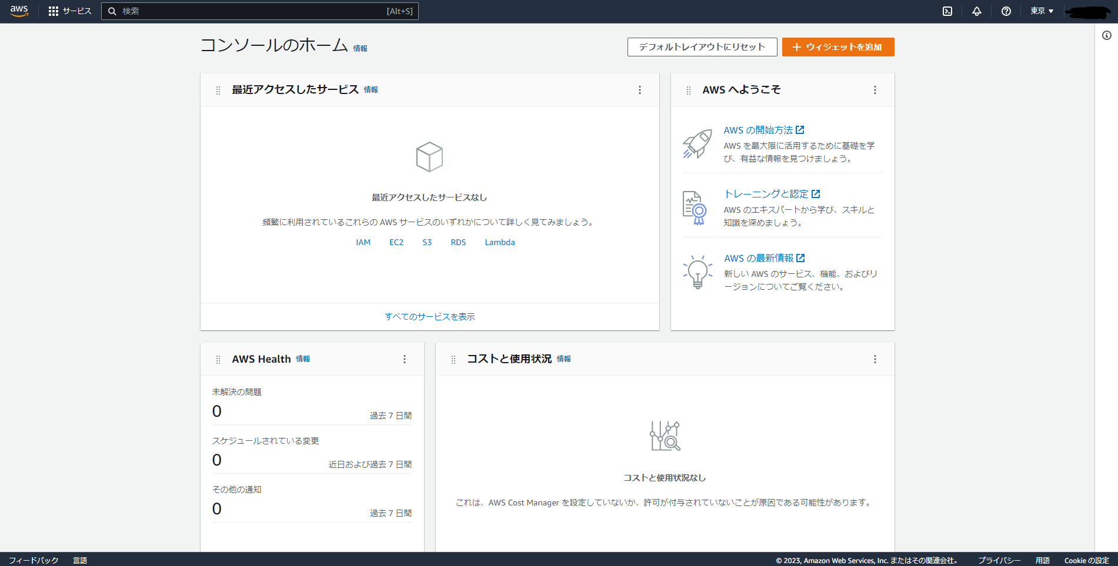
Task: Click the certificate icon for トレーニングと認定
Action: [x=695, y=208]
